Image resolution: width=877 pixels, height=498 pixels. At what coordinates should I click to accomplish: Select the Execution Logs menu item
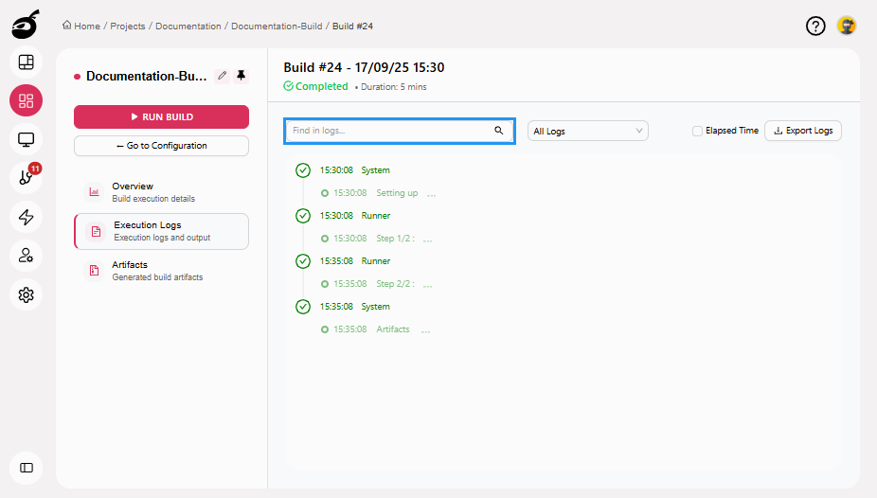pyautogui.click(x=161, y=231)
